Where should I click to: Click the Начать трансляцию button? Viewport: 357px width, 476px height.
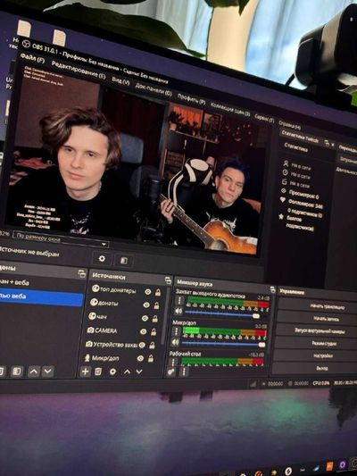click(x=328, y=306)
